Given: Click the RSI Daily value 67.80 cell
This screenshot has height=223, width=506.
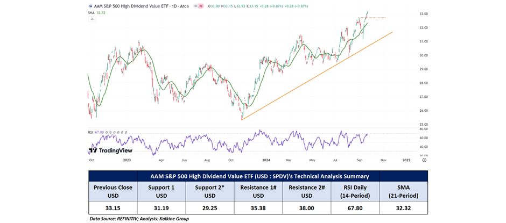Looking at the screenshot, I should (355, 208).
